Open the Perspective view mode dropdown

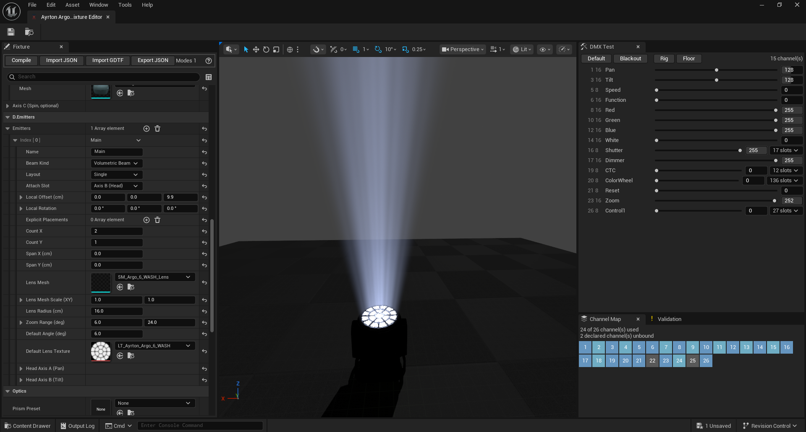(x=463, y=49)
